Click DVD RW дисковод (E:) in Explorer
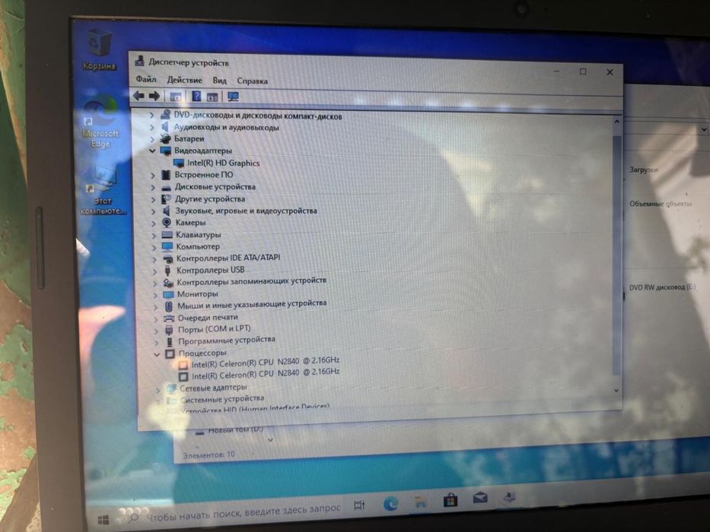Viewport: 710px width, 532px height. [663, 287]
